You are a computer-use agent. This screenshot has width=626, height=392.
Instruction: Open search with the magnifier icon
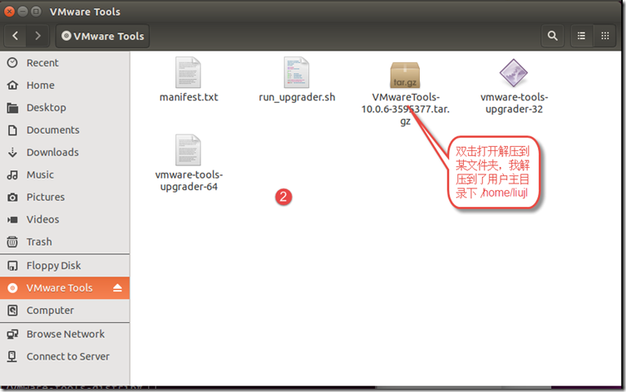pos(553,36)
